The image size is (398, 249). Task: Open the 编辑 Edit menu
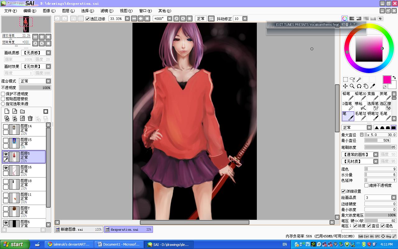tap(30, 11)
